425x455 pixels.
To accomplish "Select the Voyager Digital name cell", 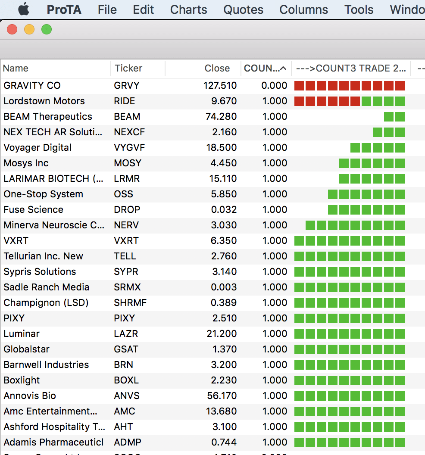I will (37, 148).
